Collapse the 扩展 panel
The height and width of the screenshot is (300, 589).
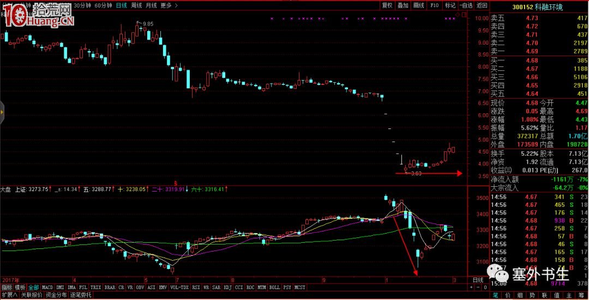9,295
